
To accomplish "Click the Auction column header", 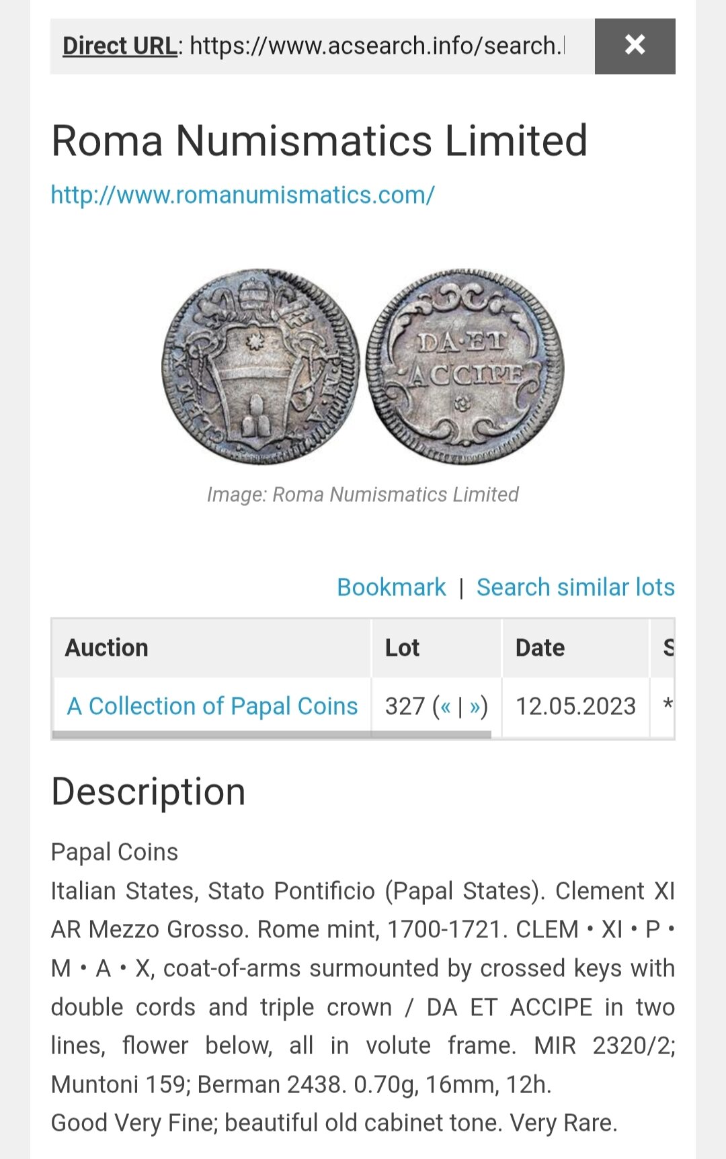I will coord(107,648).
